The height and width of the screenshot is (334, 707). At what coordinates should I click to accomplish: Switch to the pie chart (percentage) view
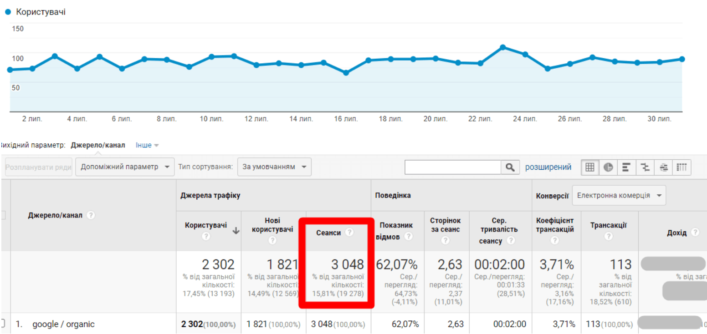608,167
